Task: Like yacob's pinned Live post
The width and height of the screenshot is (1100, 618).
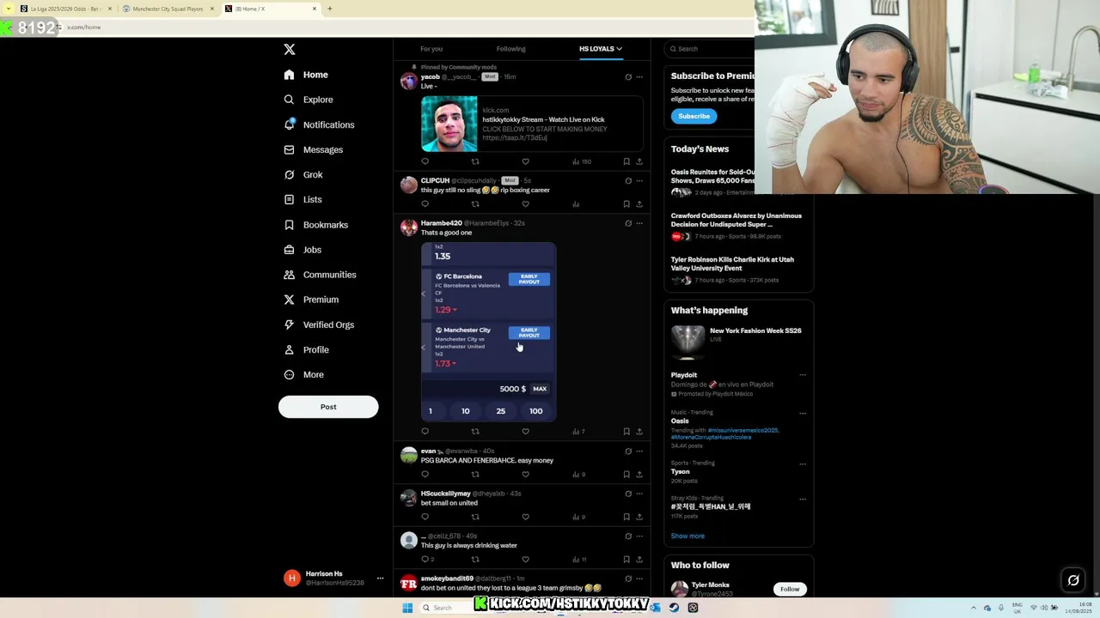Action: tap(525, 161)
